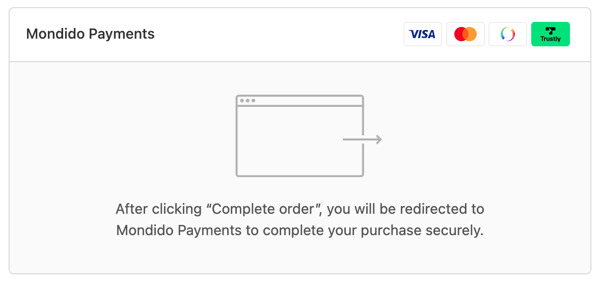The height and width of the screenshot is (284, 601).
Task: Click the browser window redirect illustration
Action: 309,136
